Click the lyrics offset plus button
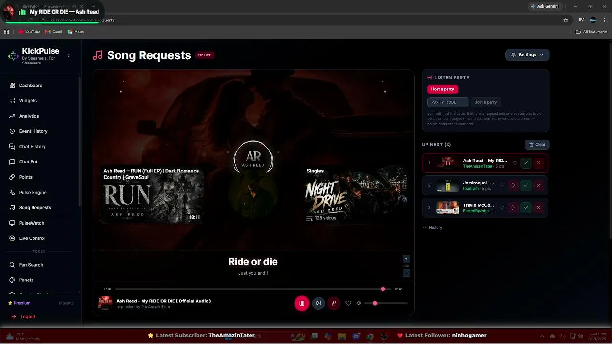Image resolution: width=612 pixels, height=344 pixels. [406, 258]
